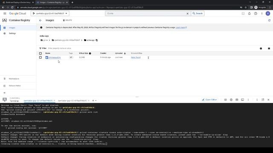
Task: Click the Virtual Size help icon
Action: click(x=90, y=53)
